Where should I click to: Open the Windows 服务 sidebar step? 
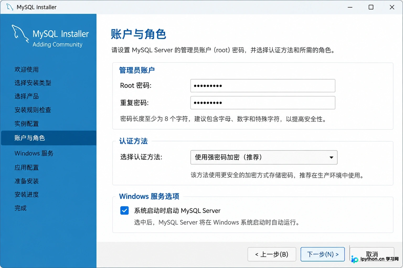coord(34,153)
